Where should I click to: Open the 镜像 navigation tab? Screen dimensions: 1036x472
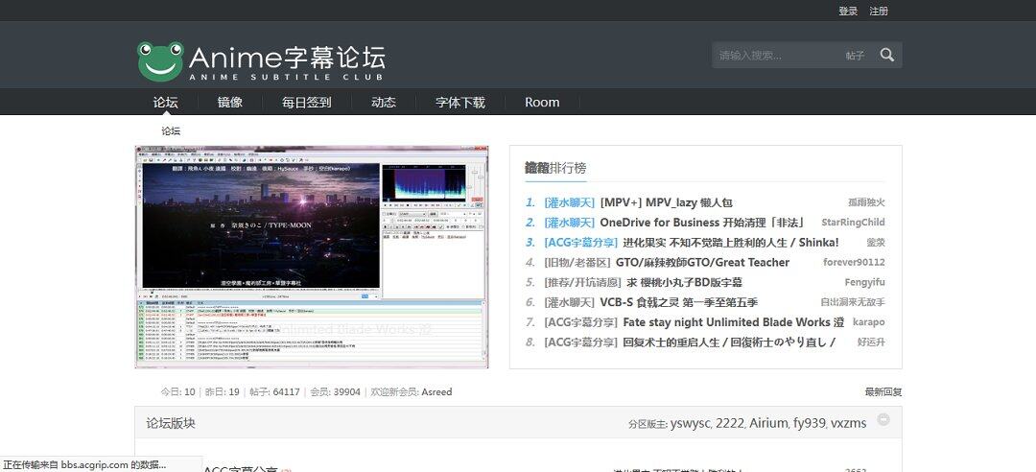(230, 103)
